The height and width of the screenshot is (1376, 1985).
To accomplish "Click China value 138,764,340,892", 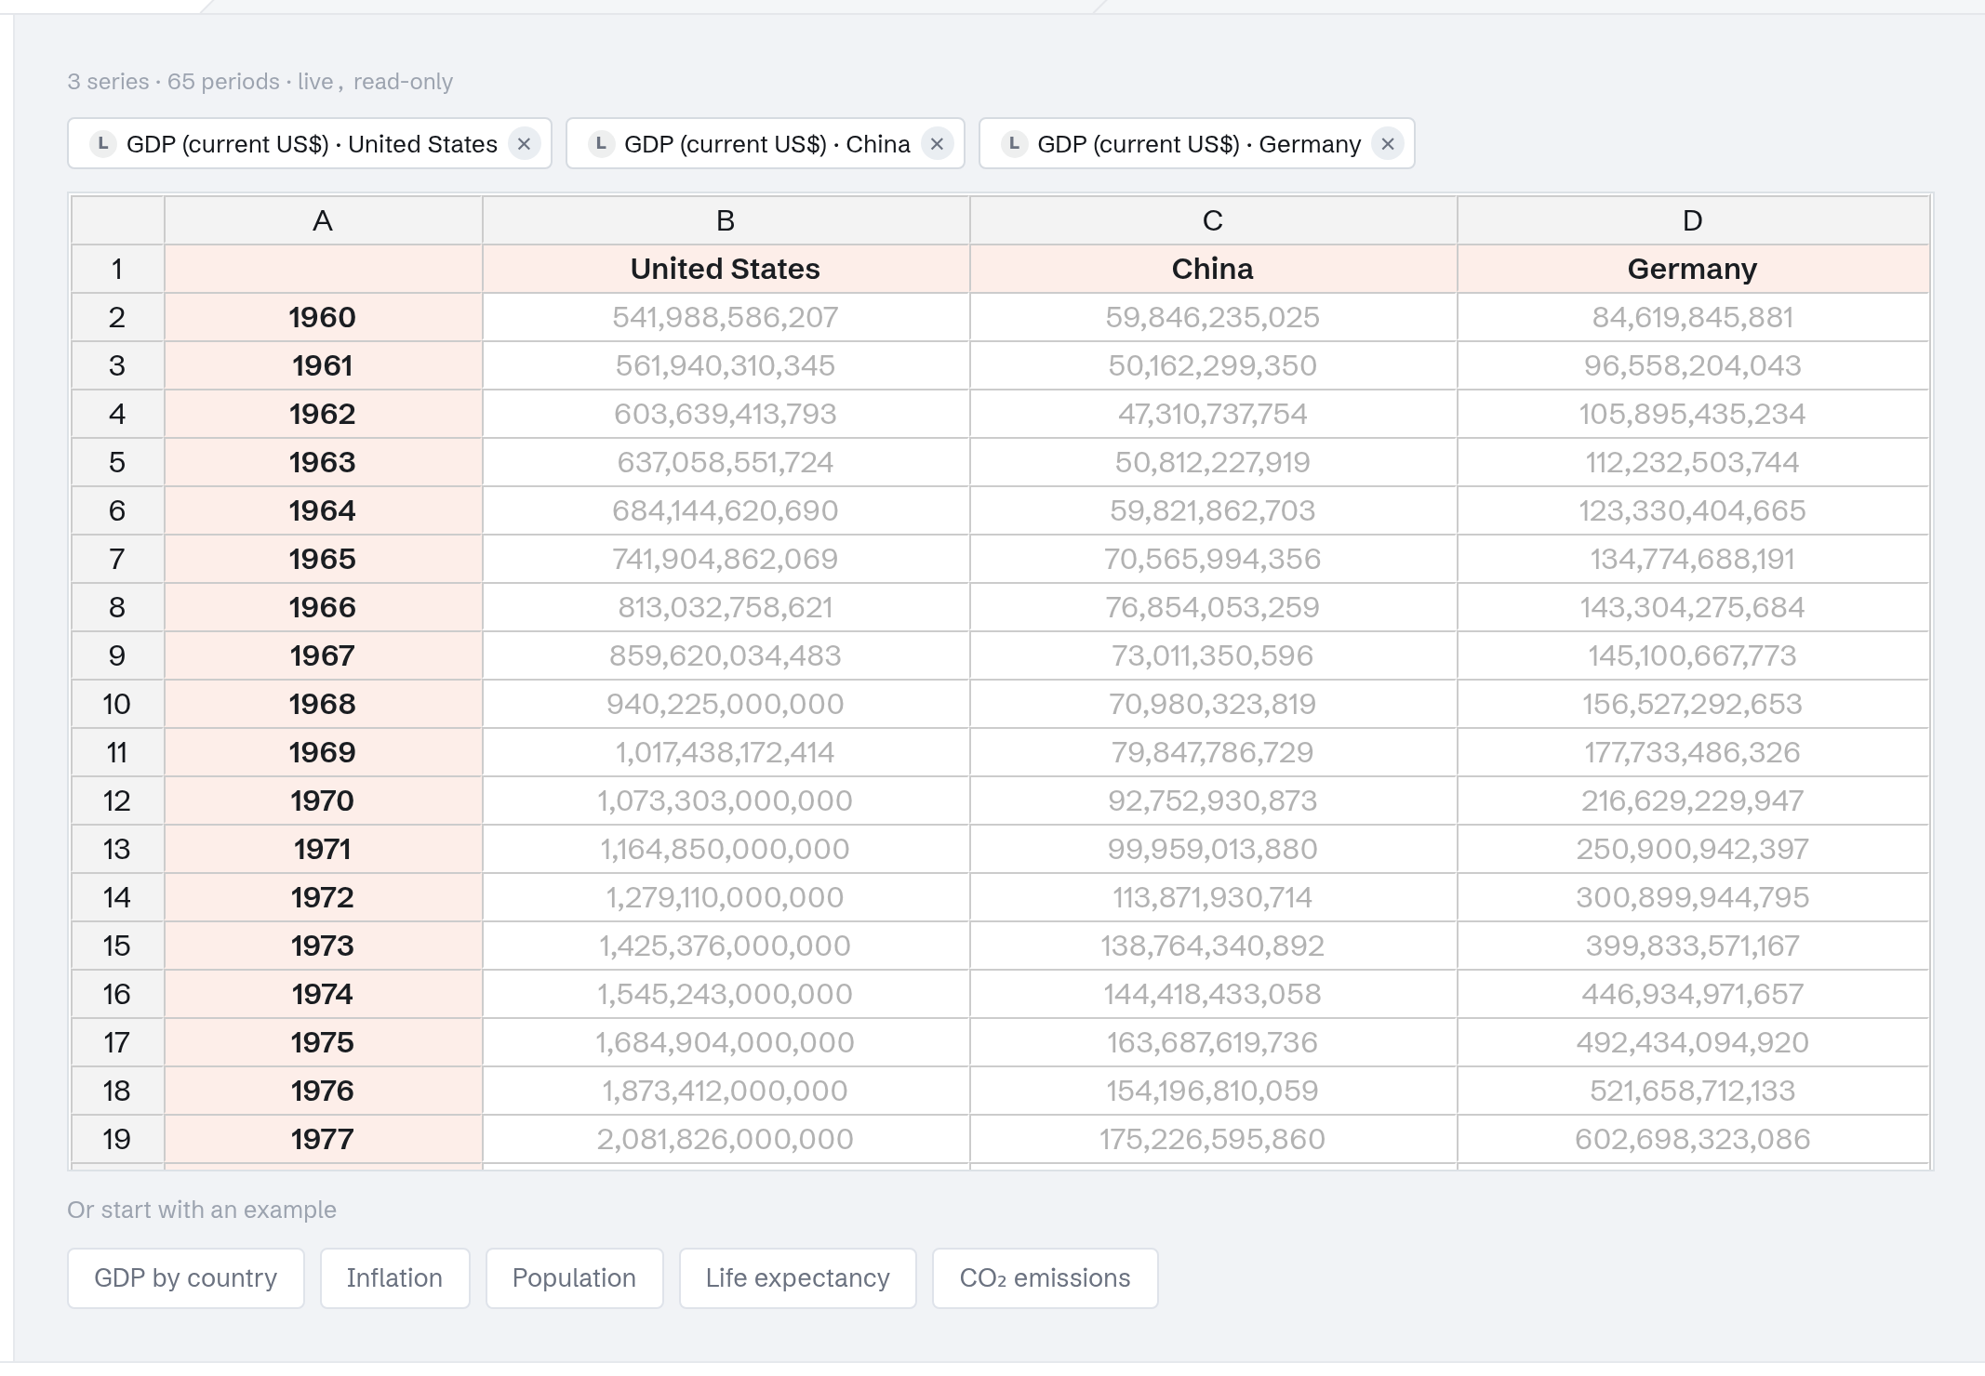I will point(1213,946).
